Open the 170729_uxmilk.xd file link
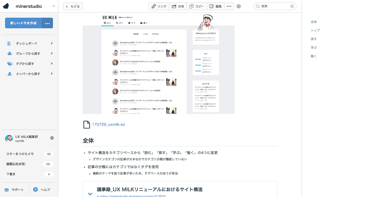 (108, 125)
